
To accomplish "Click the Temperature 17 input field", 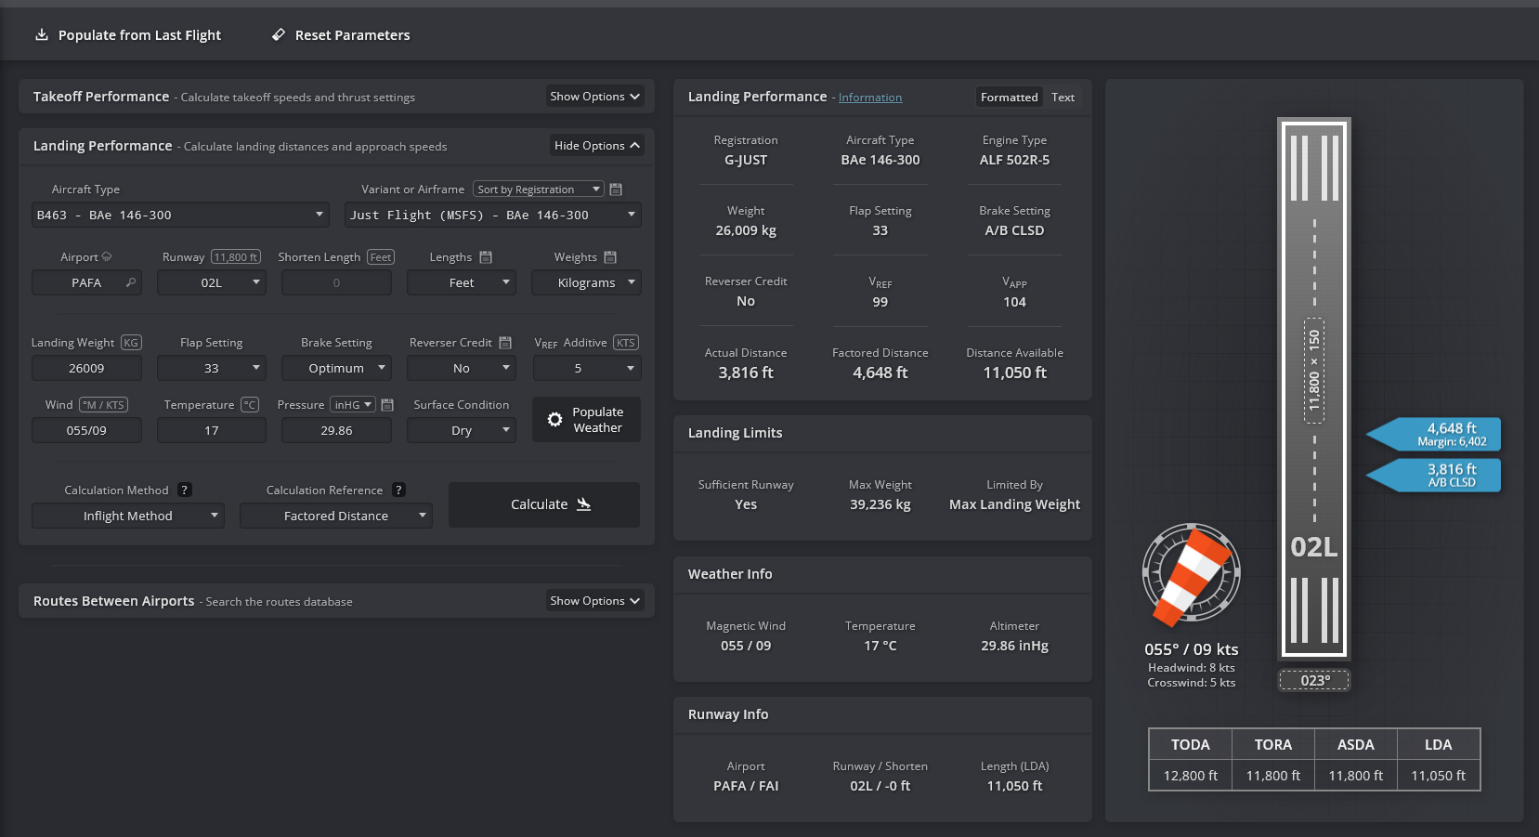I will [212, 430].
